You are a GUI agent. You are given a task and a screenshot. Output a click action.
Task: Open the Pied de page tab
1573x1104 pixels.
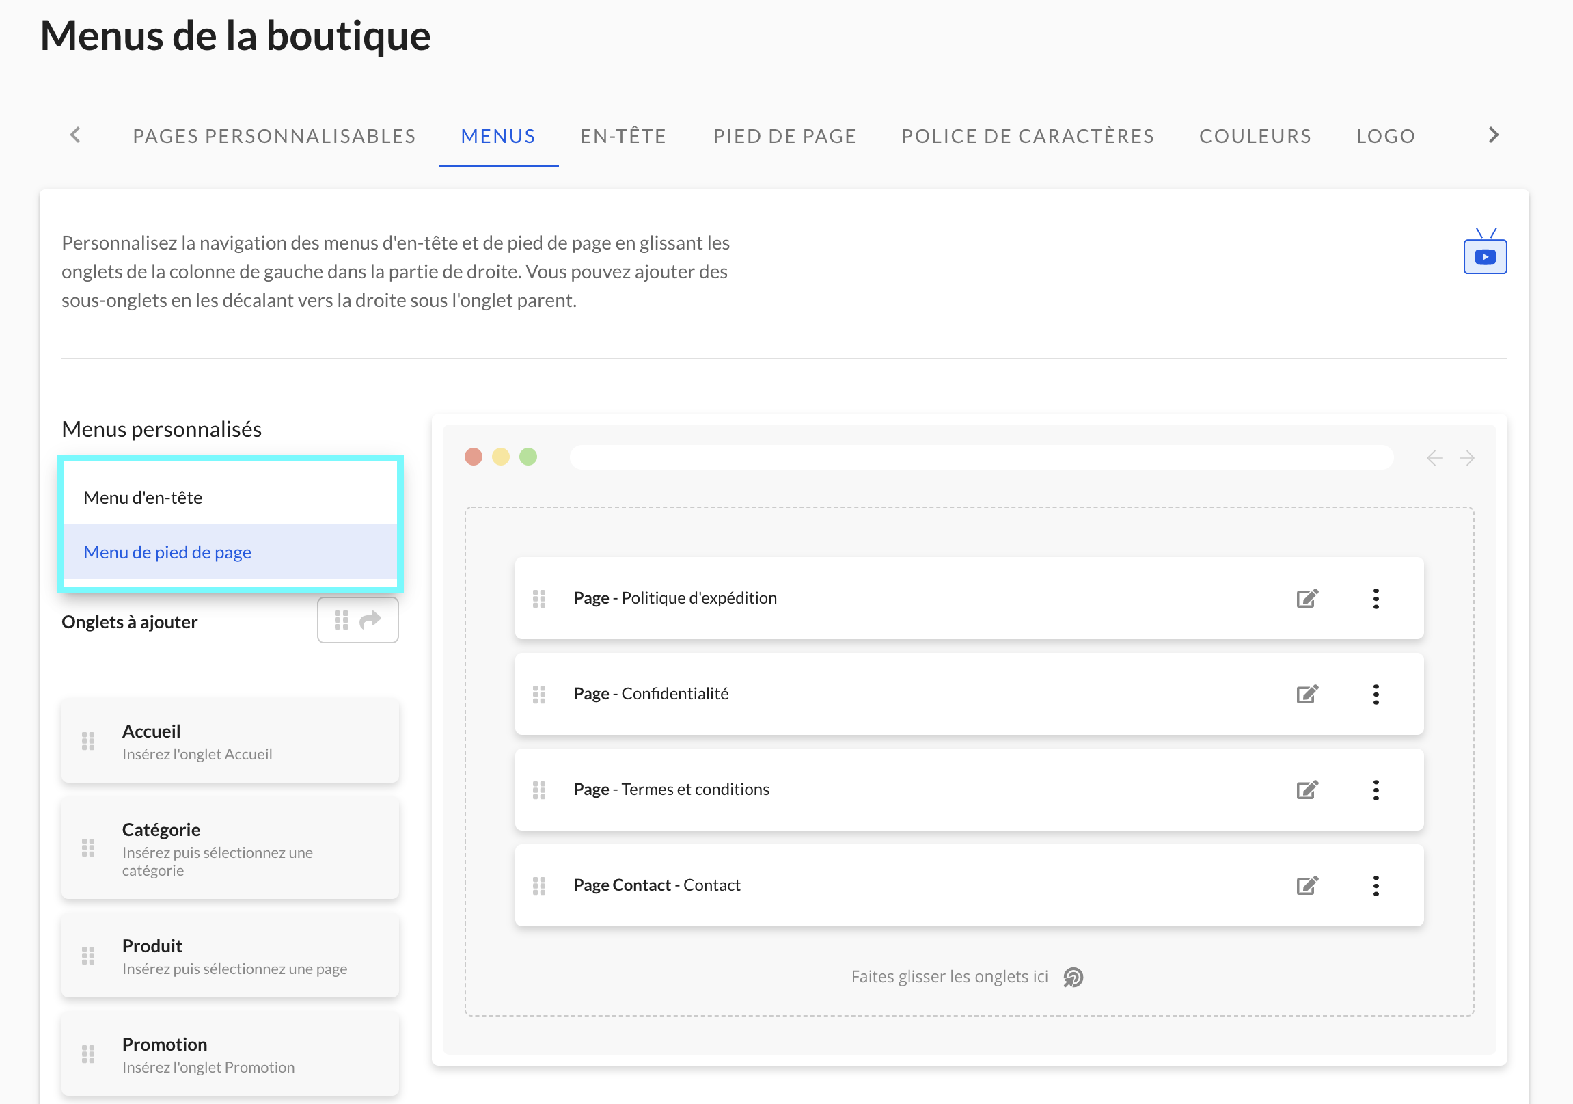click(x=785, y=135)
